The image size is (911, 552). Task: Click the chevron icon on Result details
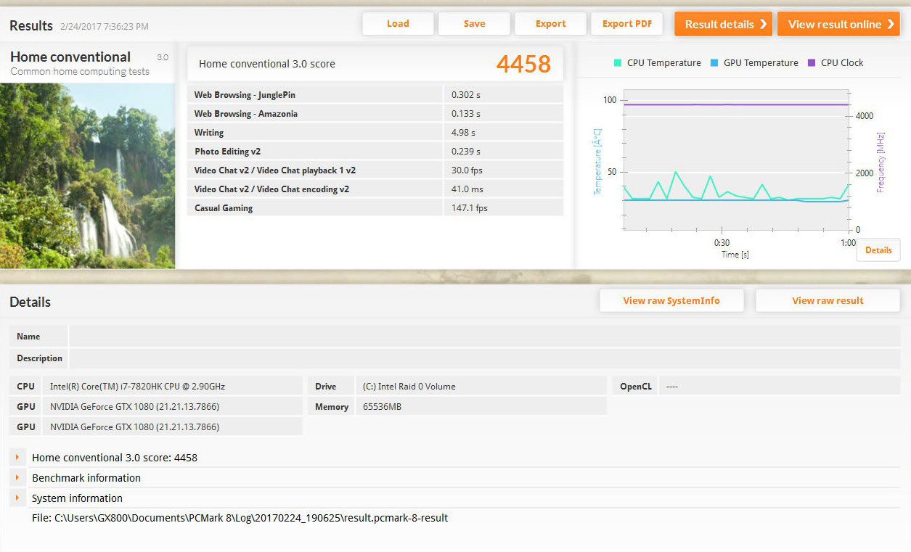click(x=763, y=24)
